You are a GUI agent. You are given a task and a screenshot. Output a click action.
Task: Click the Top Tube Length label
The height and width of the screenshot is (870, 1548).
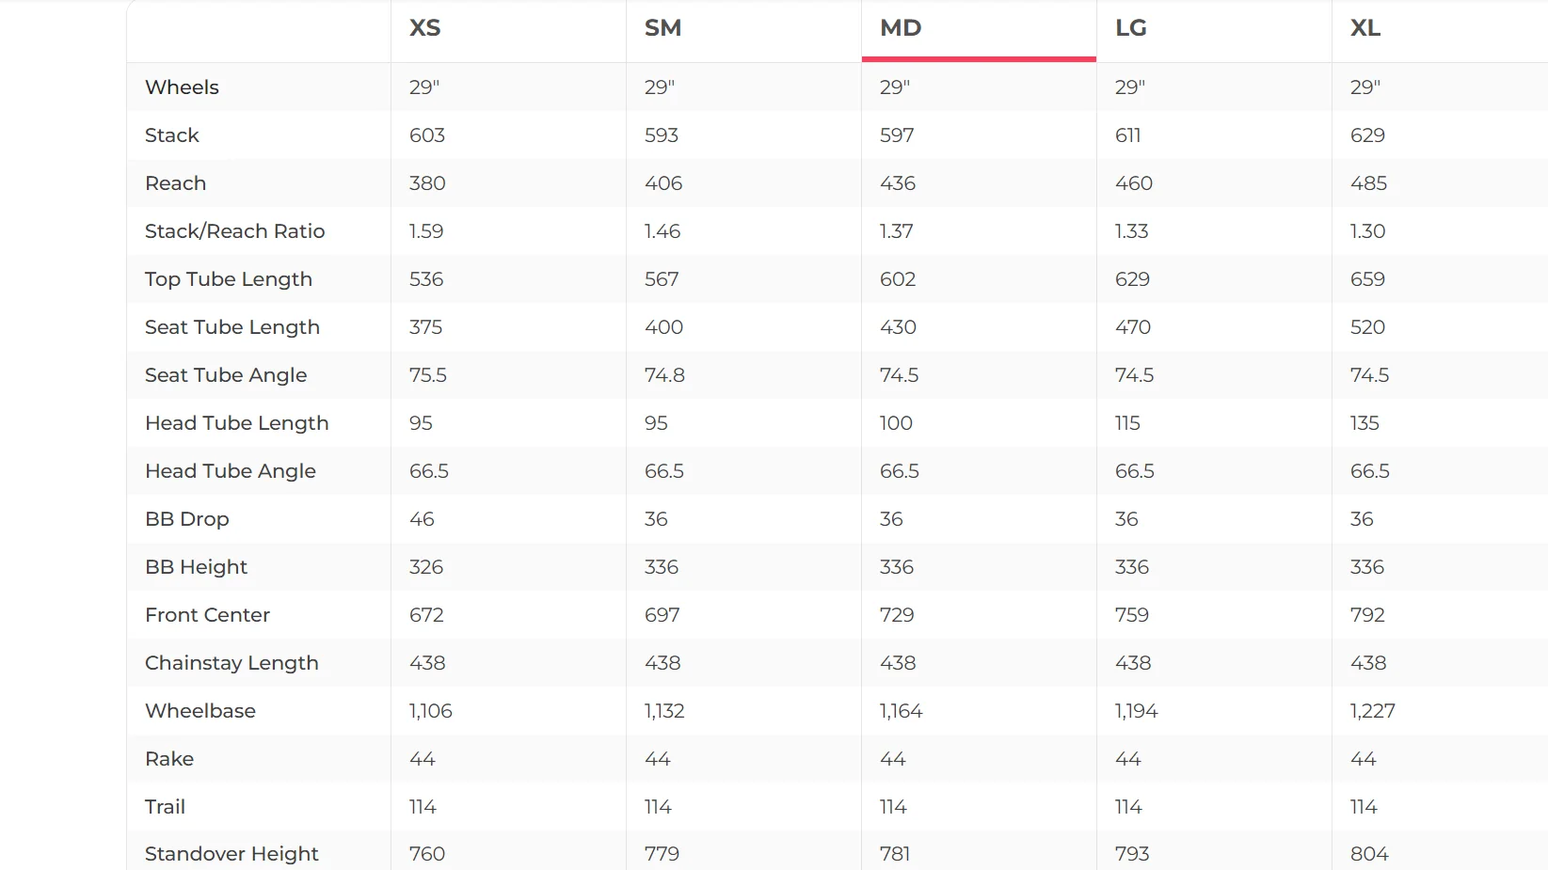[x=229, y=279]
